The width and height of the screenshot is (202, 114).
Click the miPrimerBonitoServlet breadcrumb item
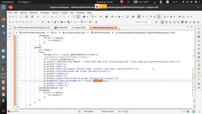(x=32, y=33)
